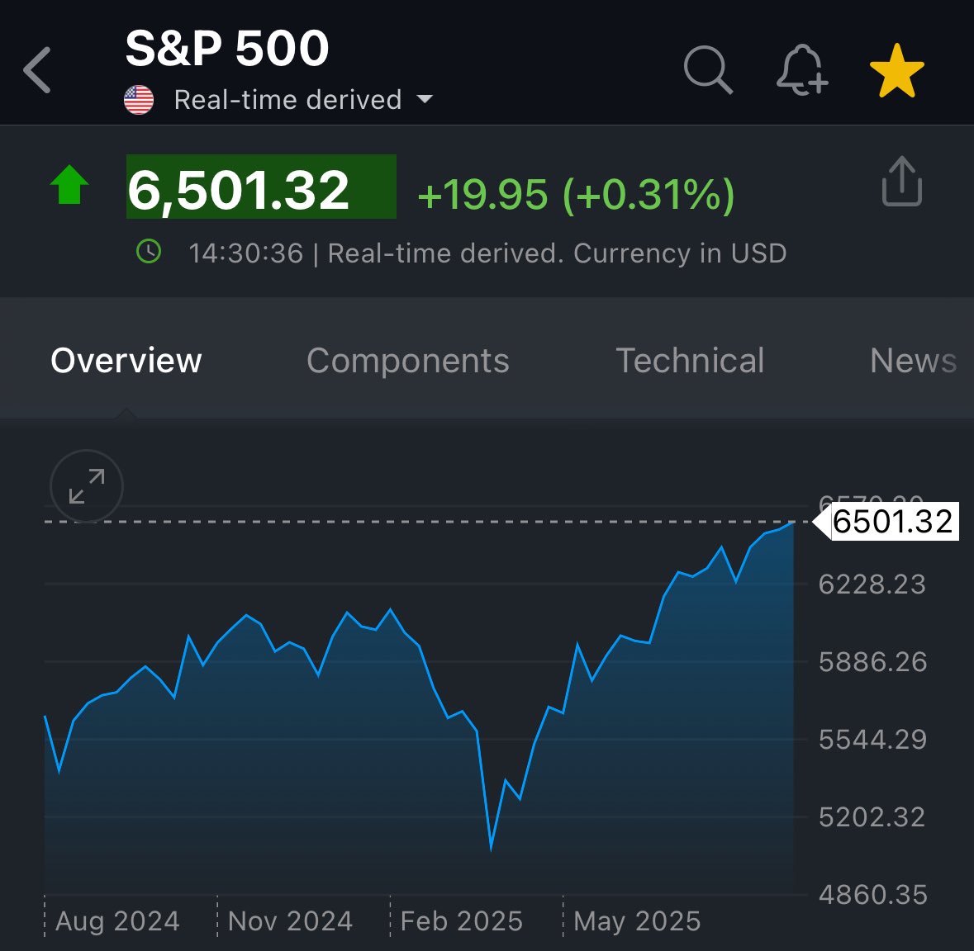Image resolution: width=974 pixels, height=951 pixels.
Task: Click the Nov 2024 date label
Action: coord(290,921)
